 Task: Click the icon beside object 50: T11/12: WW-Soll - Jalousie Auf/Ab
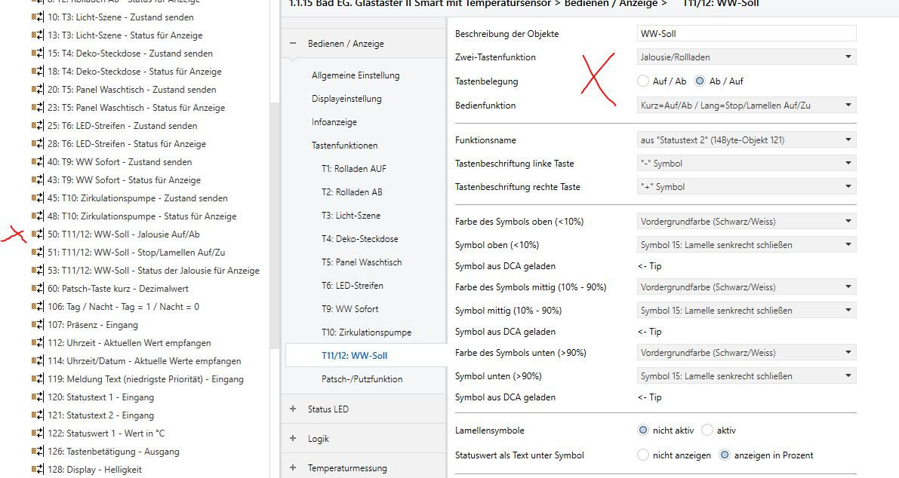click(x=37, y=234)
